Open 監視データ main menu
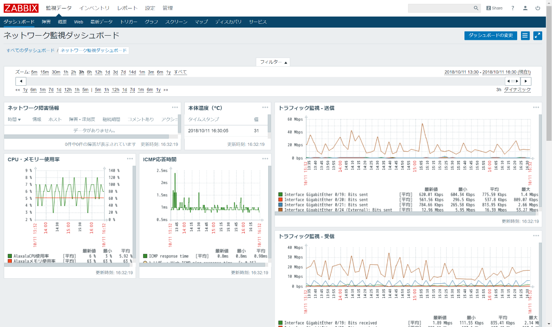The width and height of the screenshot is (552, 327). click(x=59, y=8)
